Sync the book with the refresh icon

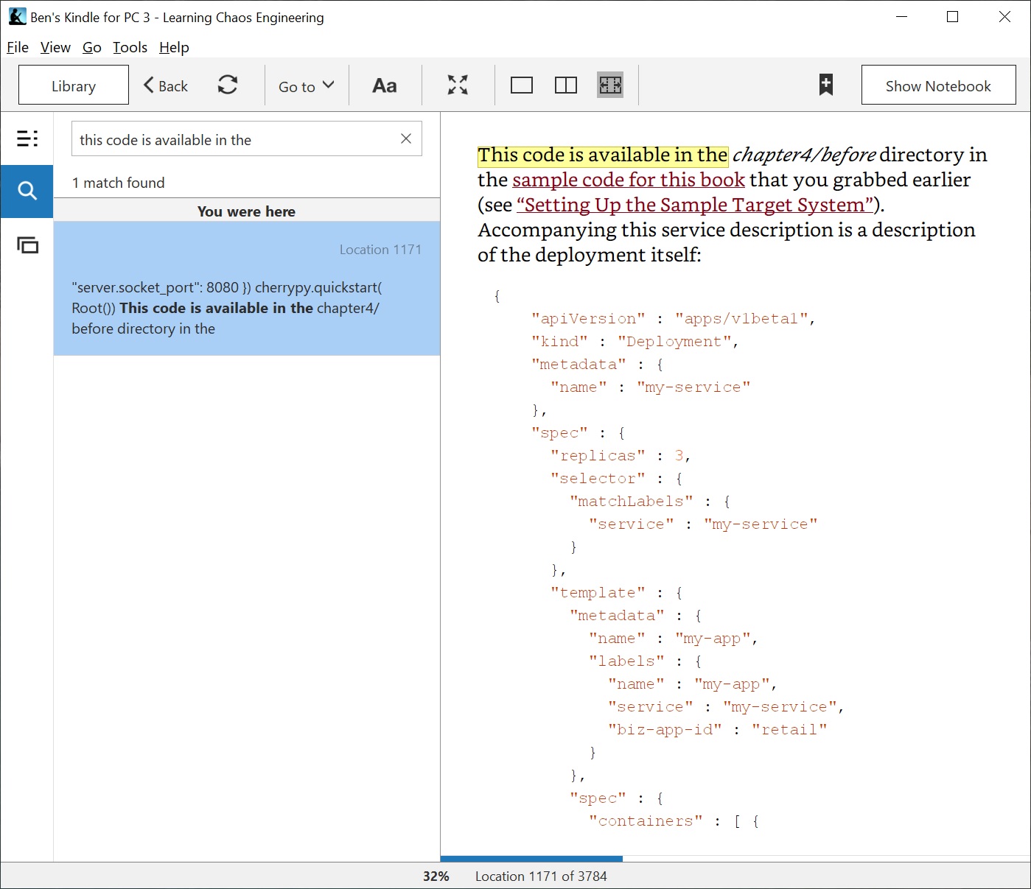[x=228, y=85]
